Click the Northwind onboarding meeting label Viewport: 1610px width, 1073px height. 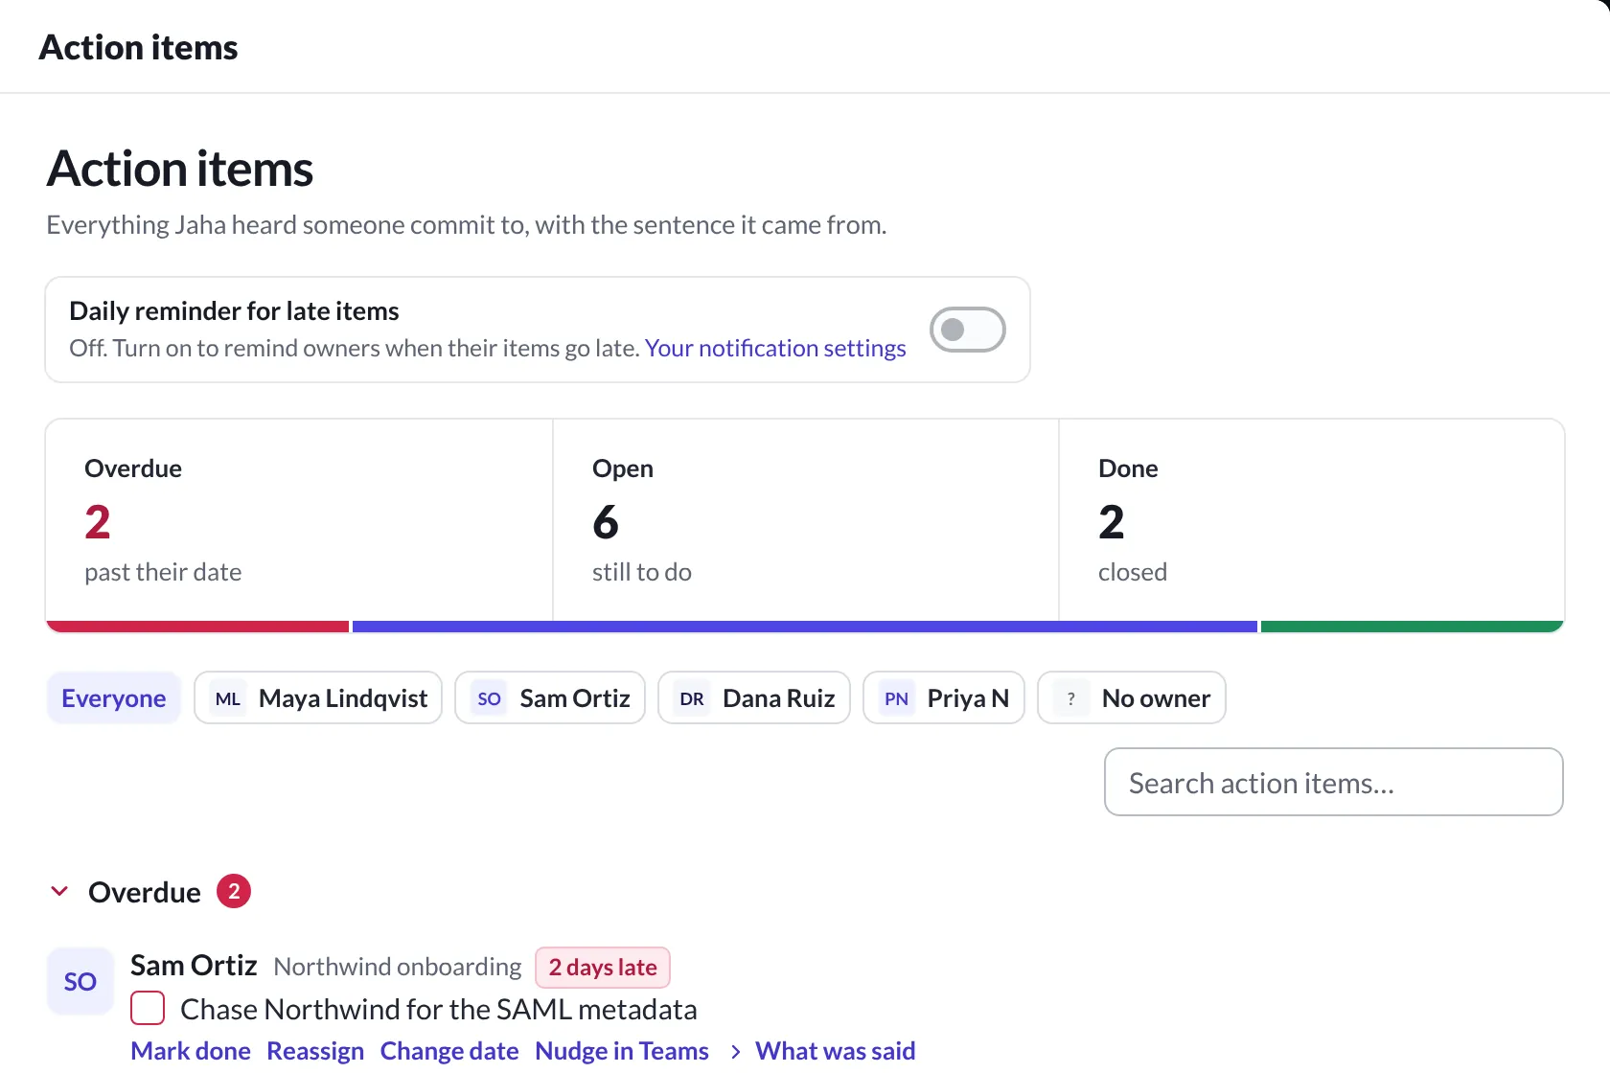point(398,967)
